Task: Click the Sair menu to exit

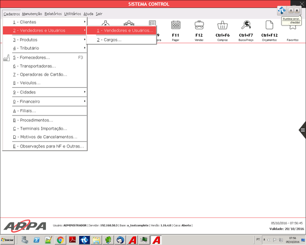Action: [x=99, y=14]
